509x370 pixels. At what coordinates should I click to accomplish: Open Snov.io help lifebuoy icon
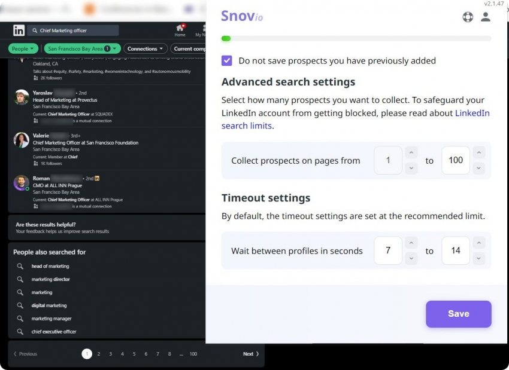[468, 17]
